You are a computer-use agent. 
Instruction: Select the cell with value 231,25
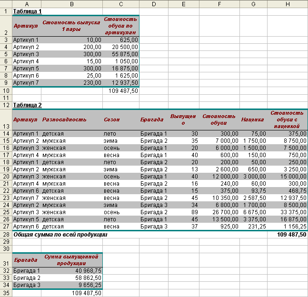[x=253, y=227]
